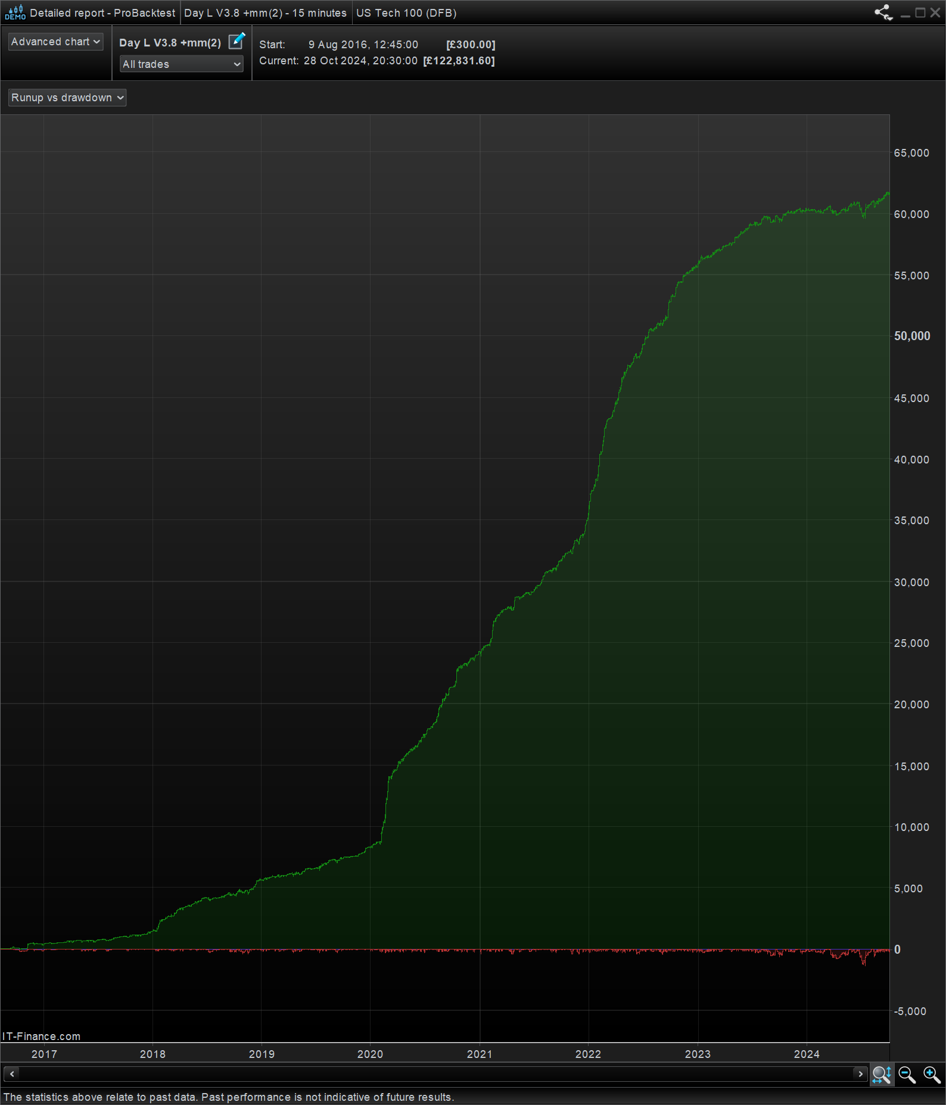This screenshot has height=1105, width=946.
Task: Close the ProBacktest report window
Action: coord(935,13)
